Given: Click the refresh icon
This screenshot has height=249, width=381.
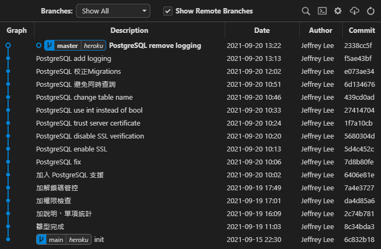Looking at the screenshot, I should coord(370,11).
